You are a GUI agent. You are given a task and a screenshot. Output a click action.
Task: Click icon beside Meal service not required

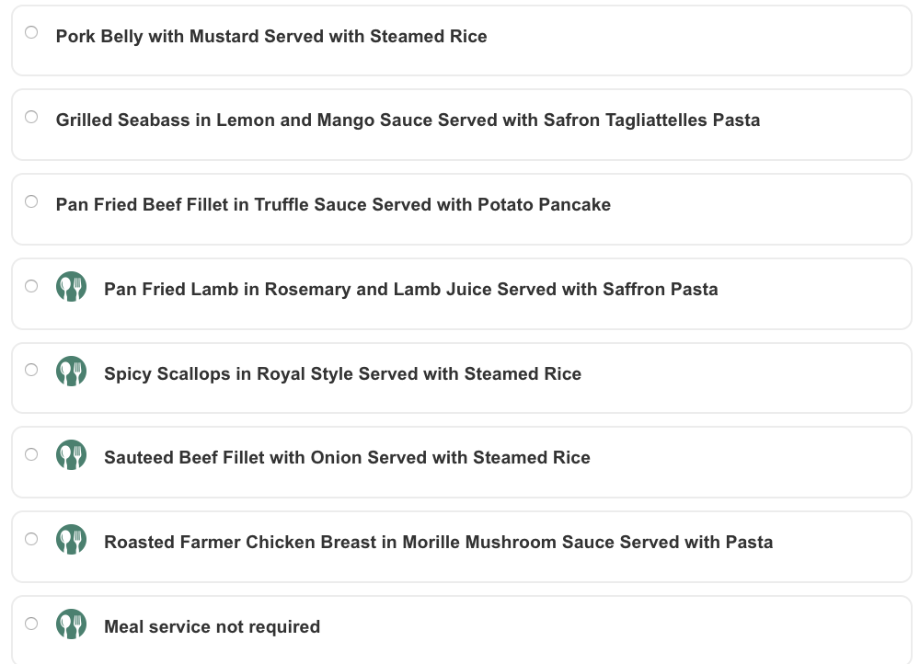coord(71,624)
